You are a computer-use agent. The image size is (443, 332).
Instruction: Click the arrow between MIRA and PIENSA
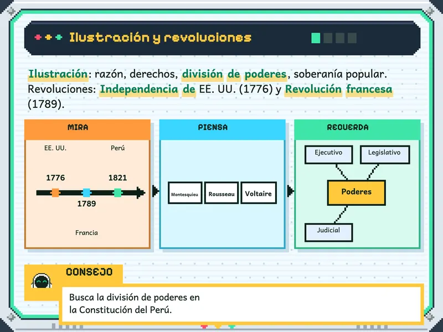(x=156, y=191)
